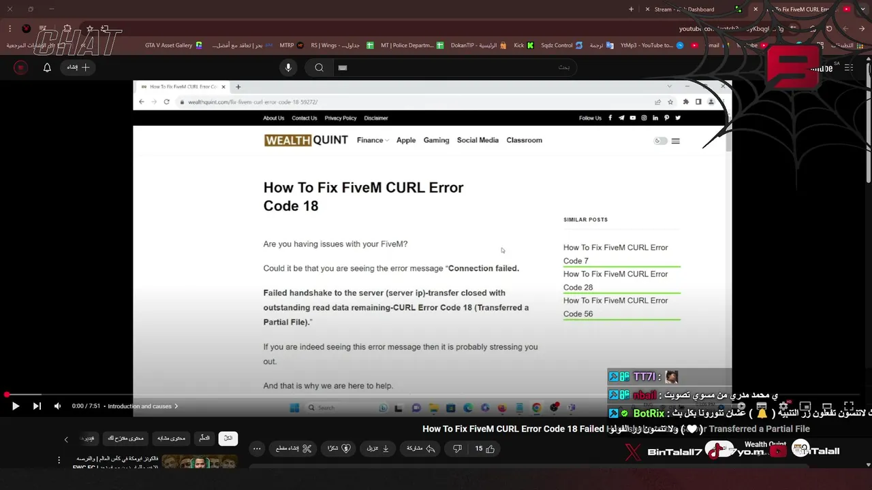Switch to theater mode in player
872x490 pixels.
click(827, 406)
